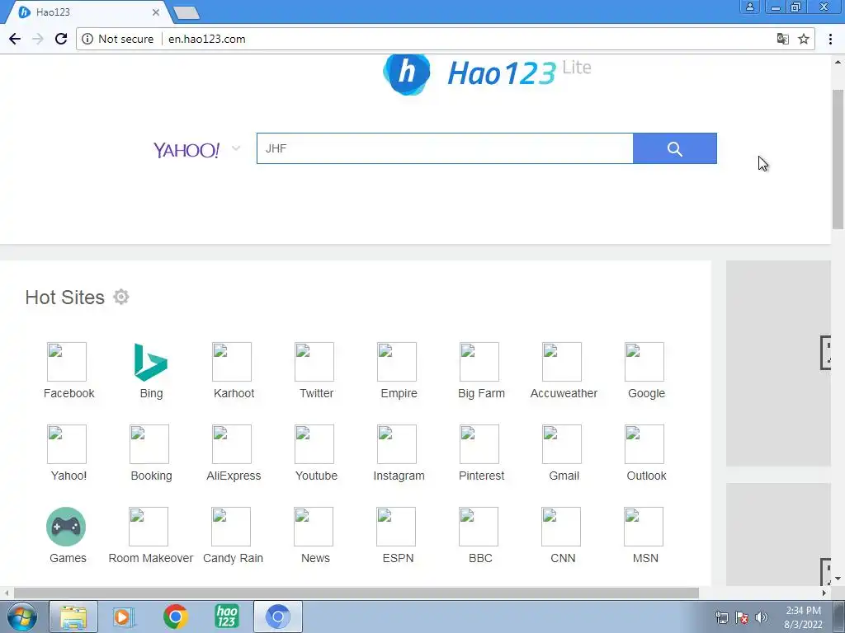View the Not secure site information
The image size is (845, 633).
coord(118,39)
